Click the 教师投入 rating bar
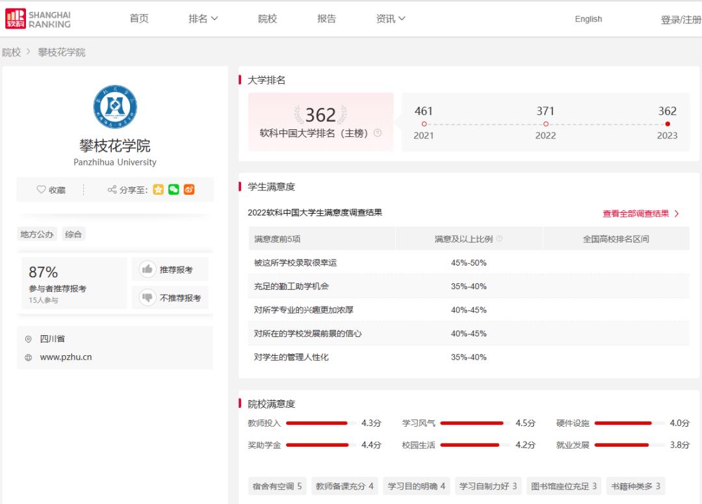This screenshot has height=504, width=702. coord(317,423)
